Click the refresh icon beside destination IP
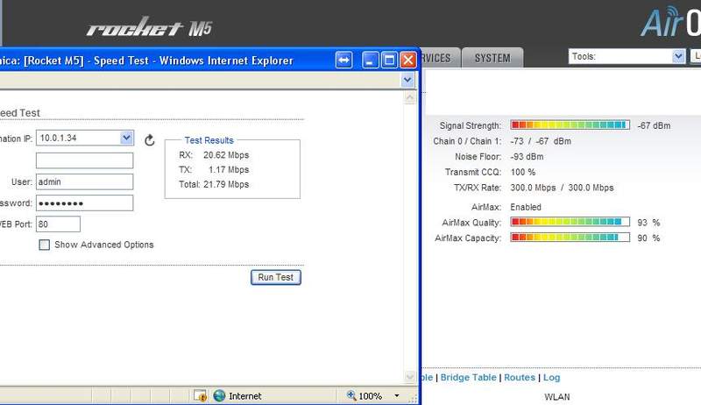The width and height of the screenshot is (701, 405). [150, 140]
